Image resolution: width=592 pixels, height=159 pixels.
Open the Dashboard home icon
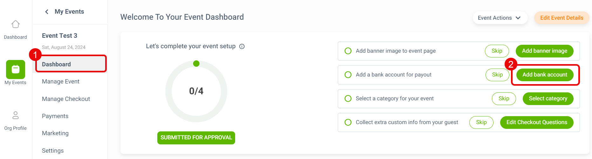[x=16, y=24]
